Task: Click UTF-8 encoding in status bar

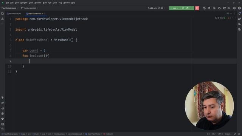Action: (x=220, y=134)
